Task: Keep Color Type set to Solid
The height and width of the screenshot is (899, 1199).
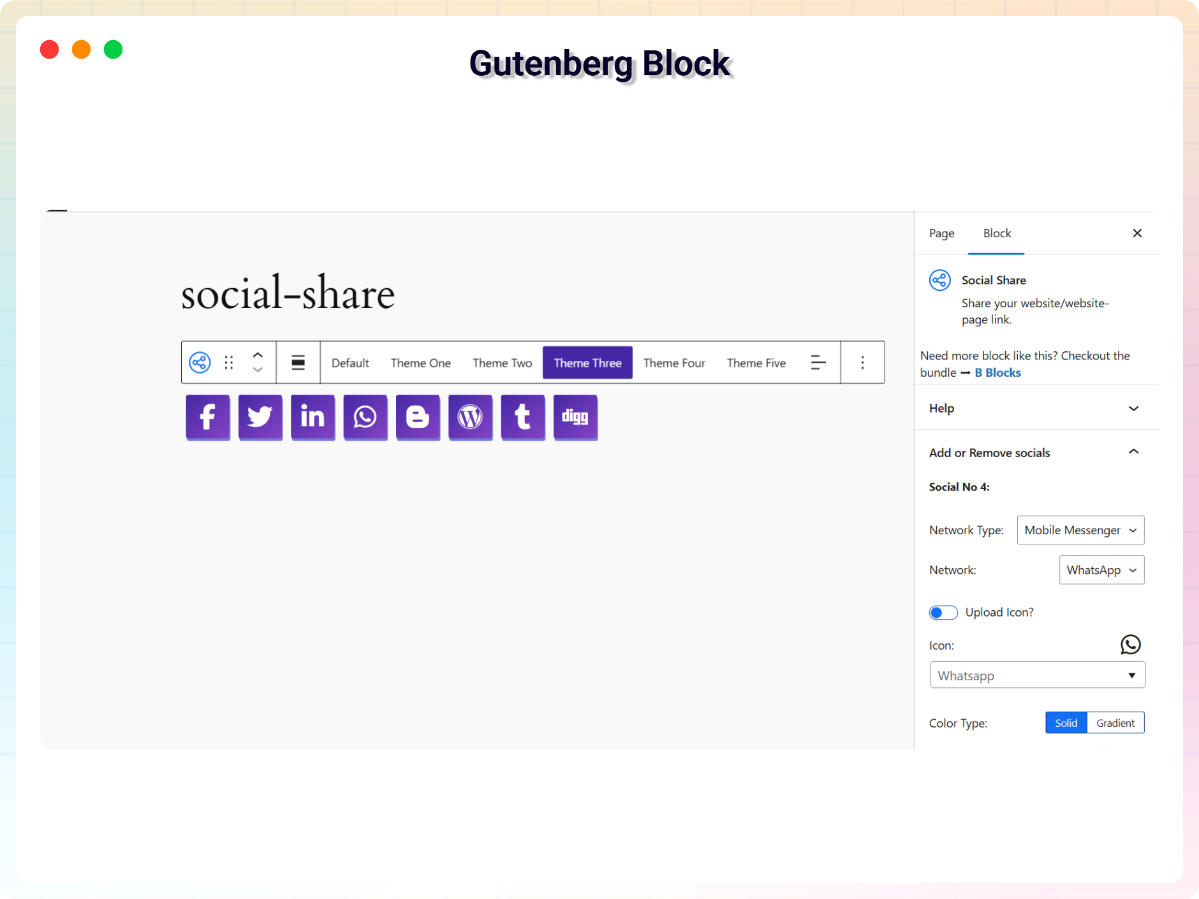Action: pos(1065,722)
